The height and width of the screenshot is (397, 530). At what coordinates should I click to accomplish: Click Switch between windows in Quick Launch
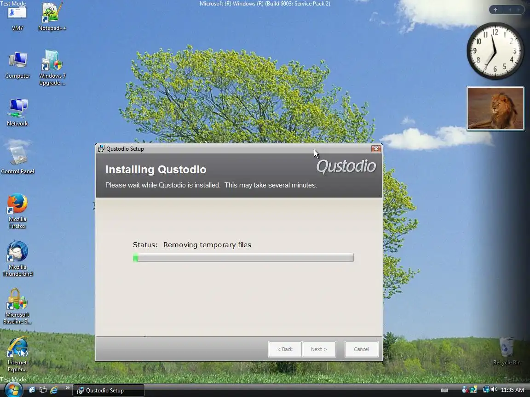(43, 390)
